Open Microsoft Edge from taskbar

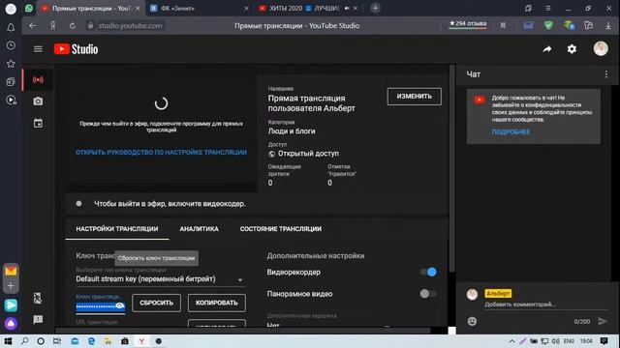[91, 341]
